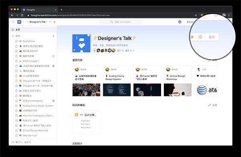
Task: Open the app grid launcher icon
Action: (13, 22)
